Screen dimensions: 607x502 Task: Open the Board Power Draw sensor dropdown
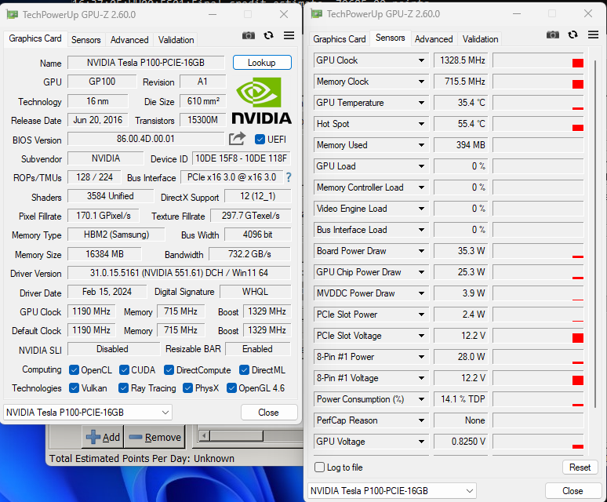coord(423,251)
